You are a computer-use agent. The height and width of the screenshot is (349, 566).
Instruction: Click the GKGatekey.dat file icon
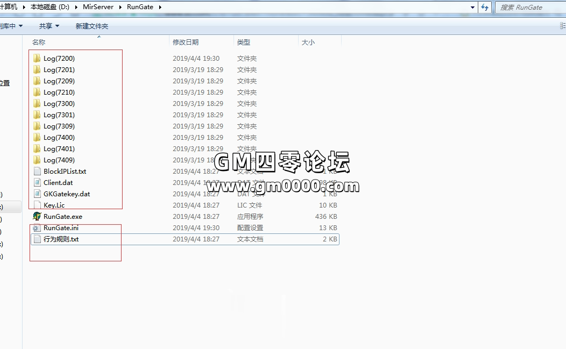[37, 194]
